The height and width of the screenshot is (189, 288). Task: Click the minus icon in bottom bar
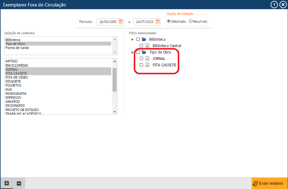click(x=19, y=183)
